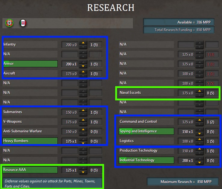The image size is (222, 189).
Task: Increase V-Weapons research up arrow
Action: [83, 120]
